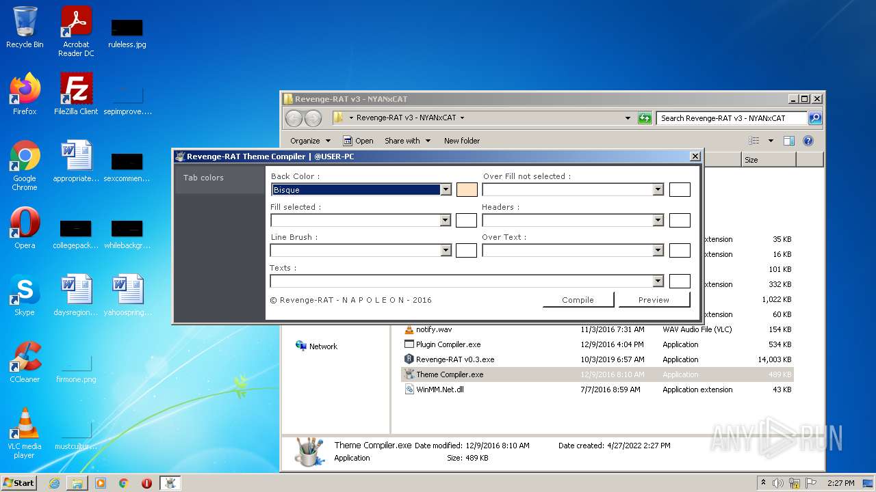Click the Explorer help question mark icon
The image size is (876, 492).
tap(808, 141)
